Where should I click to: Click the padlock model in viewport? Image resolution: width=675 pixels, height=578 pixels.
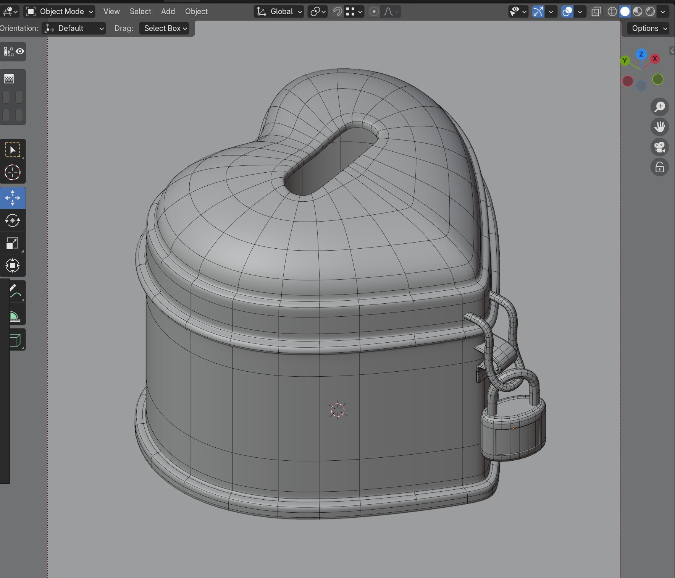tap(514, 428)
